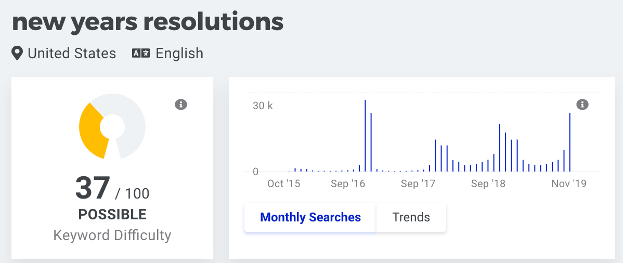The width and height of the screenshot is (623, 263).
Task: Click the tallest bar after Sep '16
Action: tap(365, 136)
